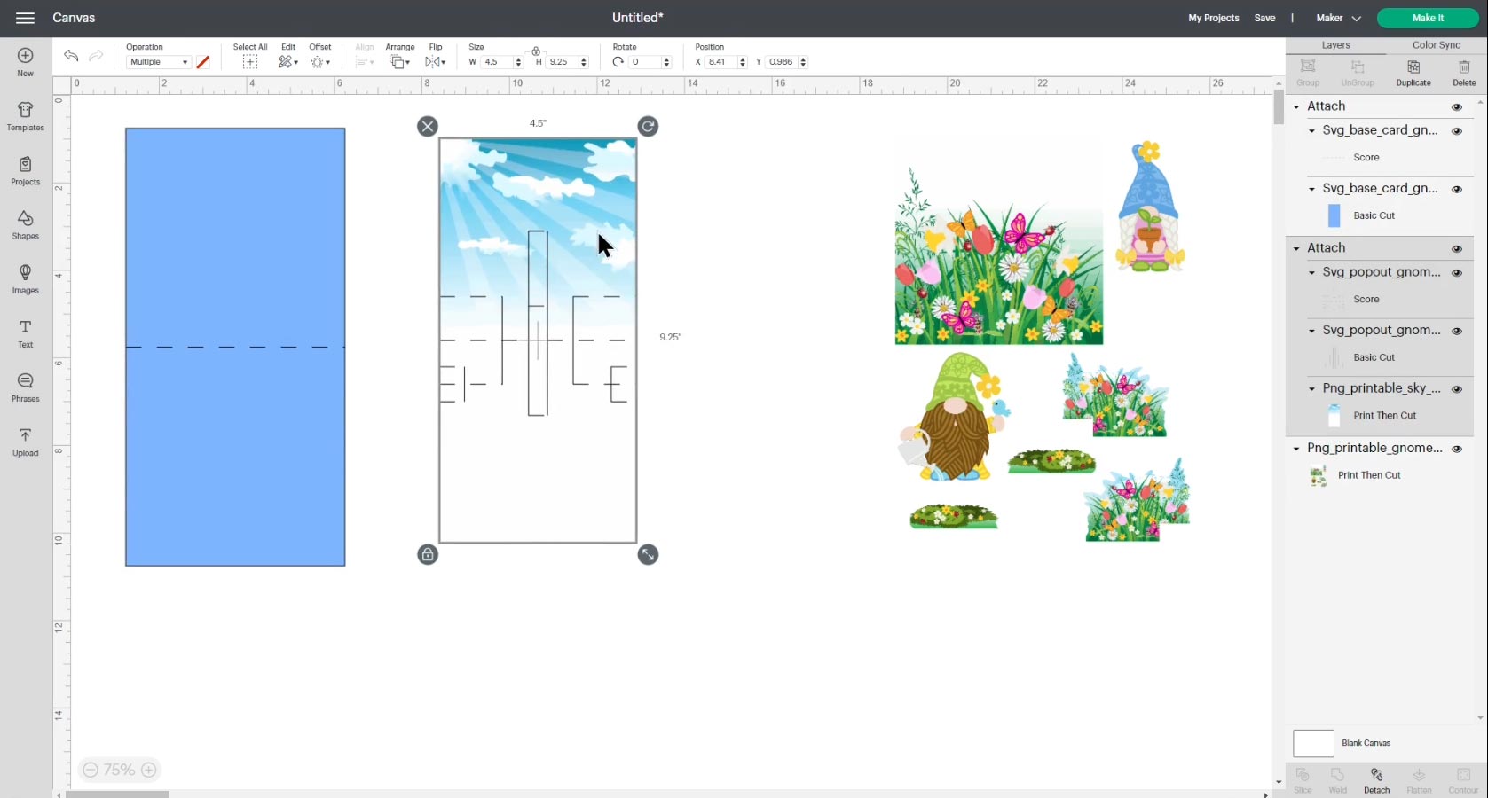Open the Operation dropdown showing Multiple
The width and height of the screenshot is (1488, 798).
[x=157, y=61]
